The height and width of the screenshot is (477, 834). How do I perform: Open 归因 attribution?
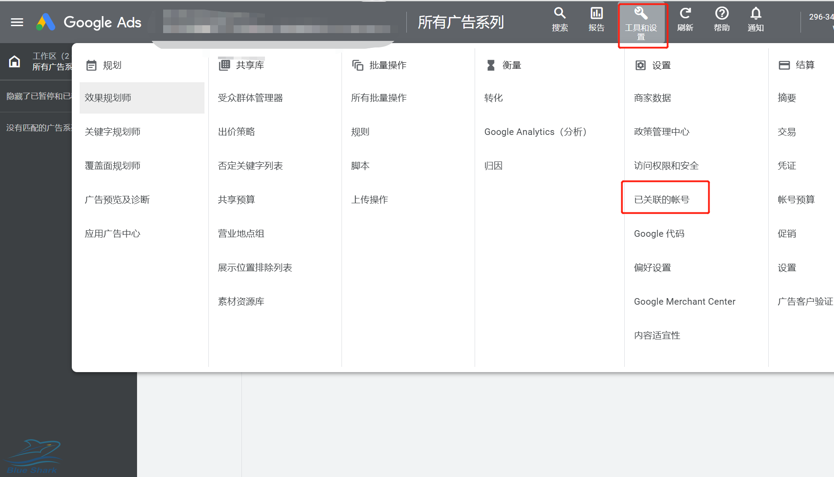tap(493, 166)
